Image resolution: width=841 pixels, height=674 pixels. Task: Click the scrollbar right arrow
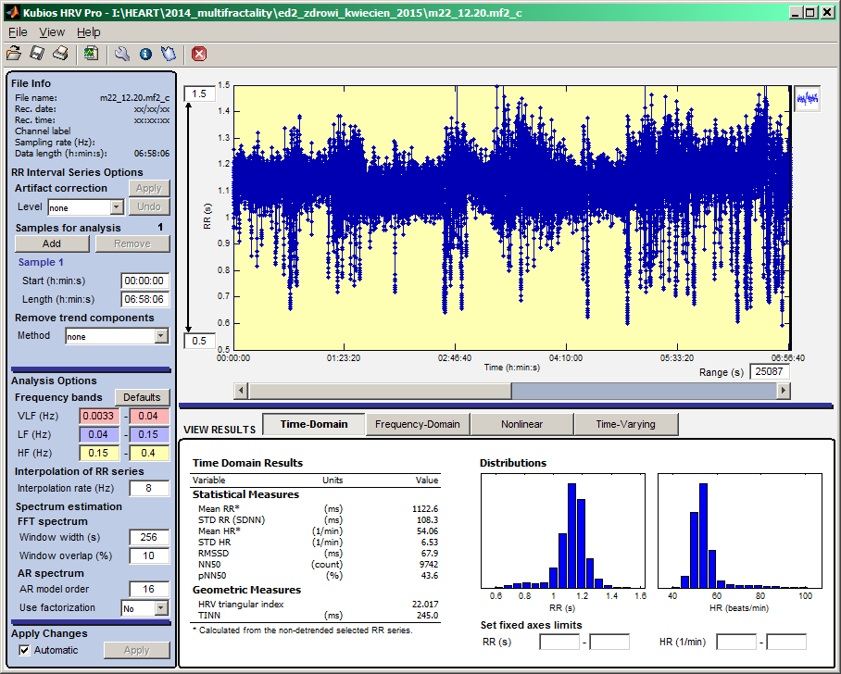(x=784, y=391)
